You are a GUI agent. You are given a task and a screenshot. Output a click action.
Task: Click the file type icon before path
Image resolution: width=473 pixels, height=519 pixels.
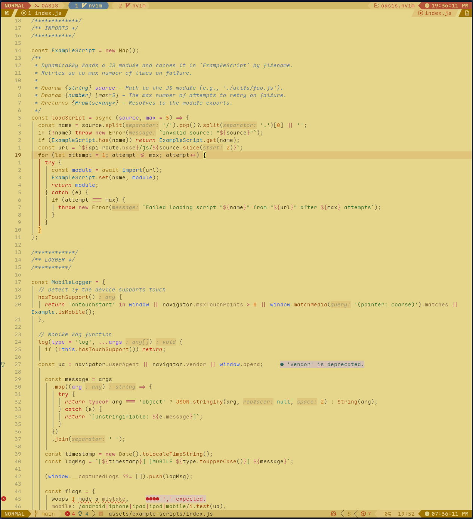click(101, 514)
